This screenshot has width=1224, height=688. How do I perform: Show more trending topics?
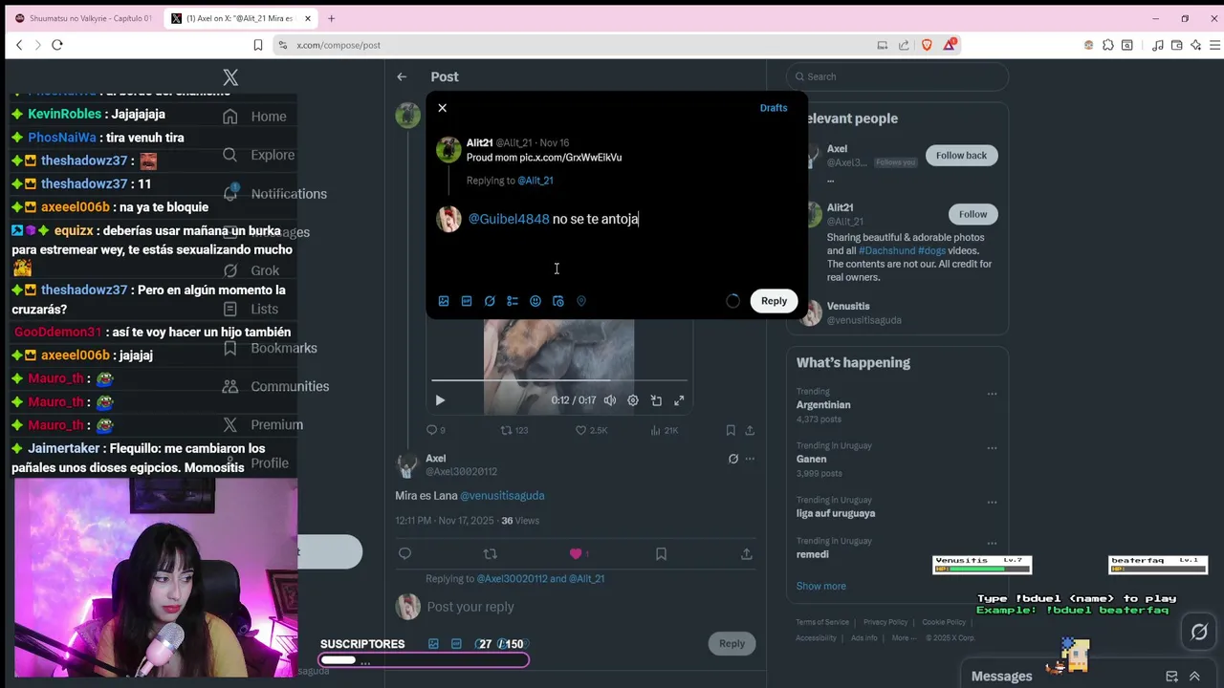(x=820, y=586)
